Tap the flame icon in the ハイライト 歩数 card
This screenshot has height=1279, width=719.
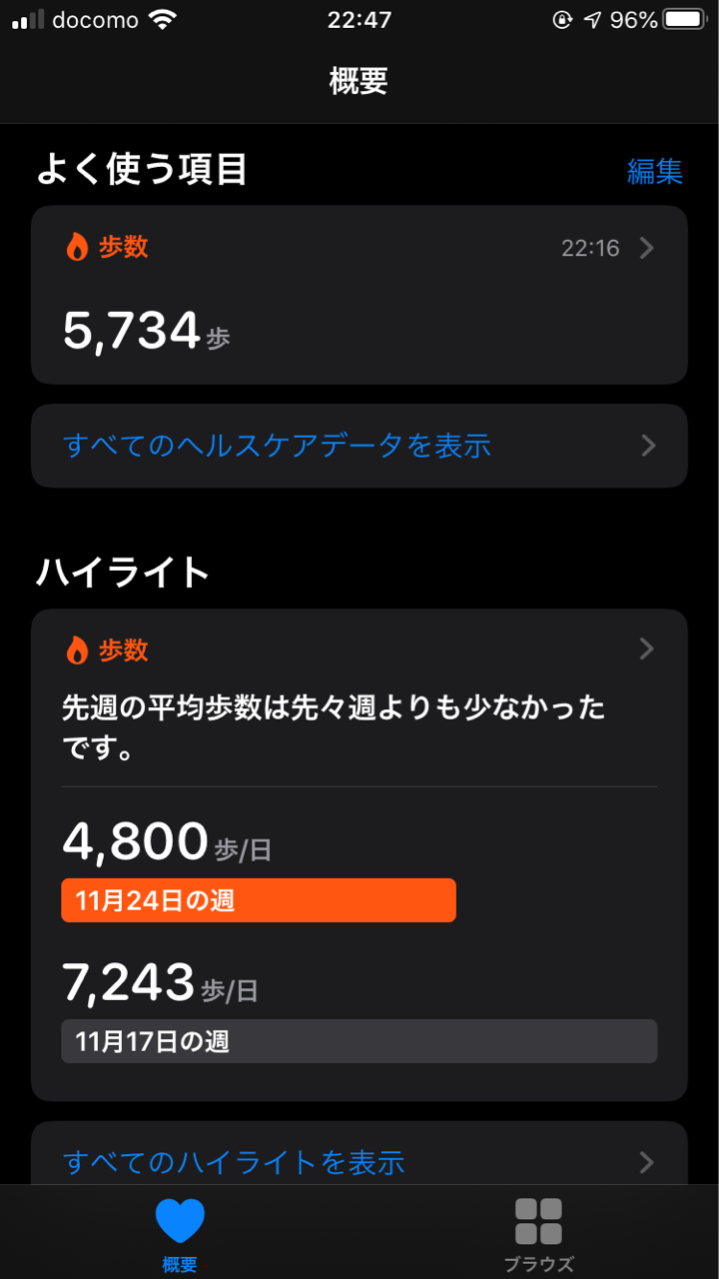(x=77, y=650)
